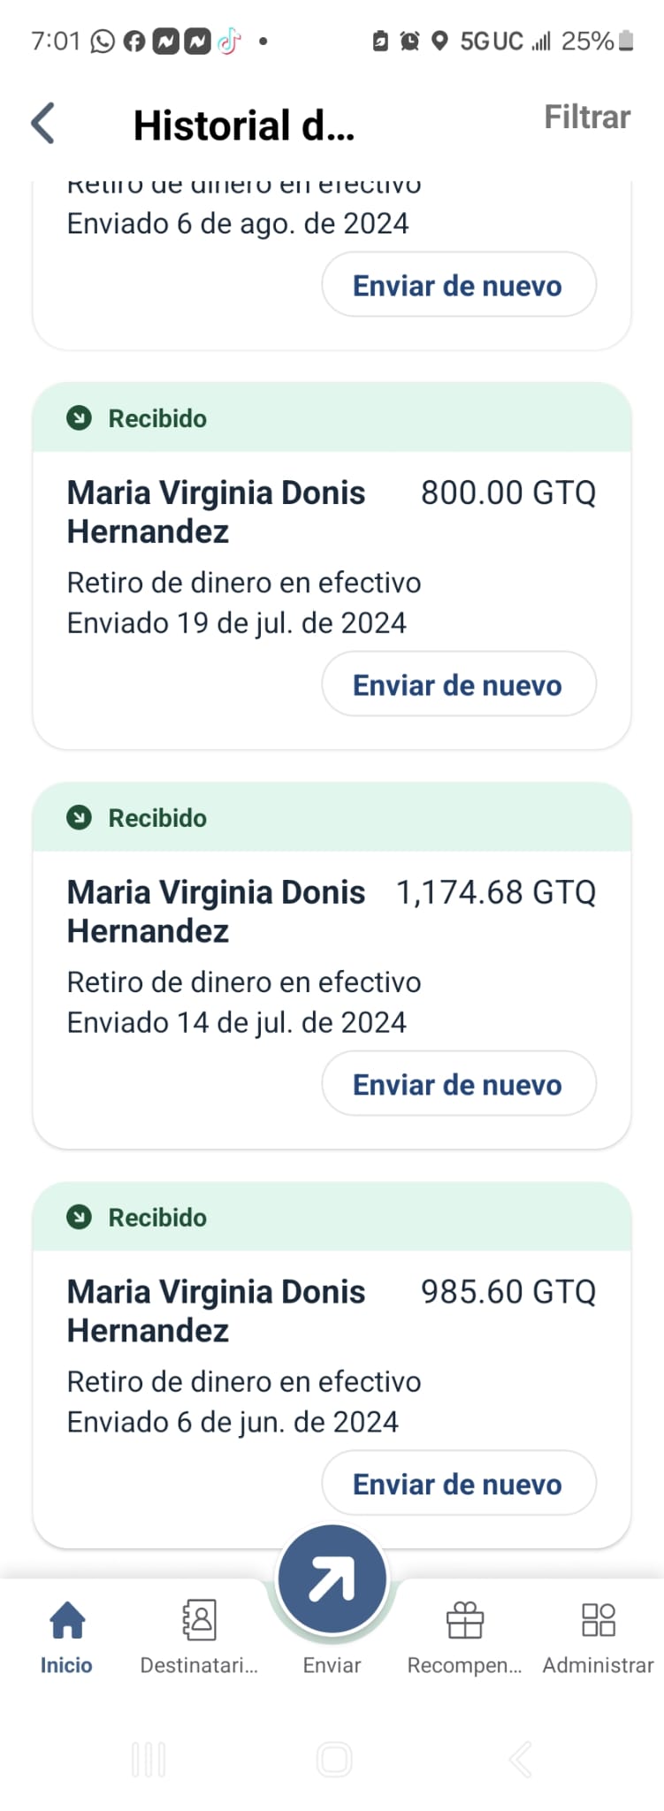Tap the Android home navigation button
Screen dimensions: 664x1811
pos(334,1759)
